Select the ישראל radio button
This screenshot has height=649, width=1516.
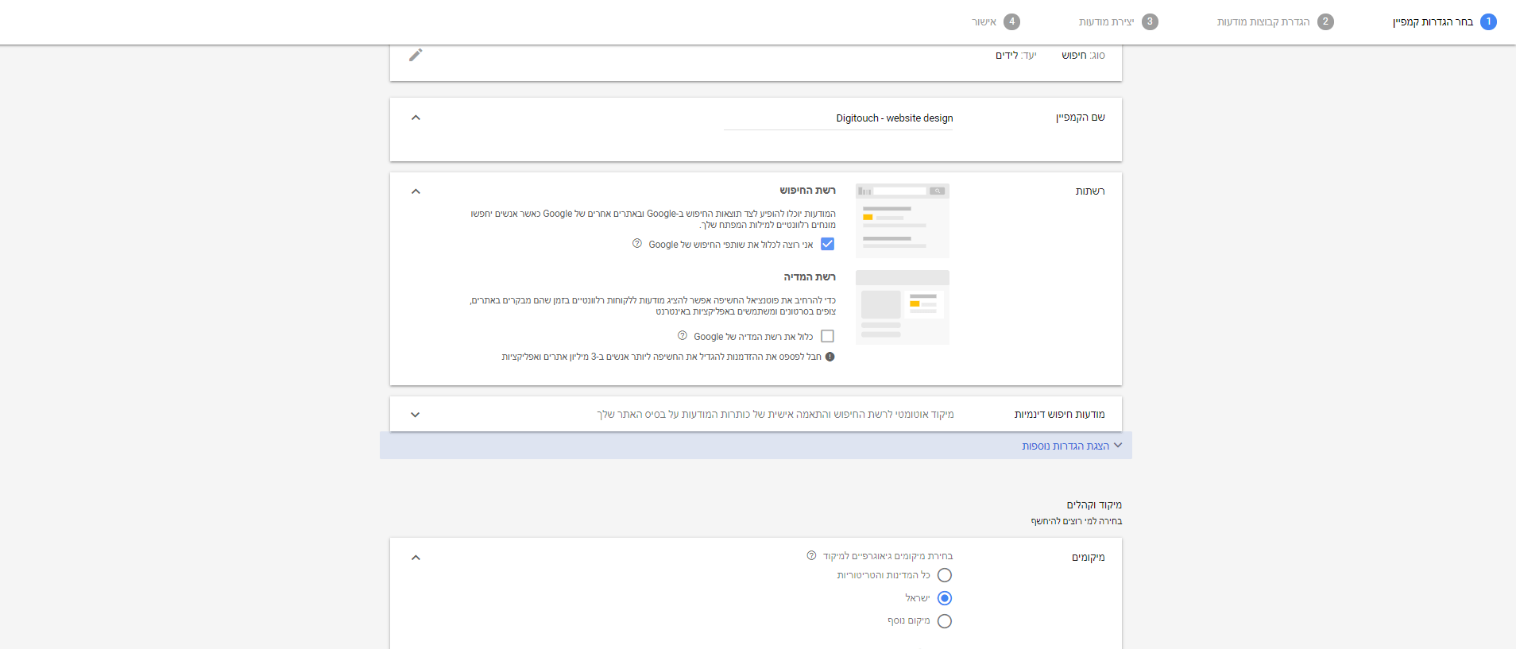coord(945,598)
